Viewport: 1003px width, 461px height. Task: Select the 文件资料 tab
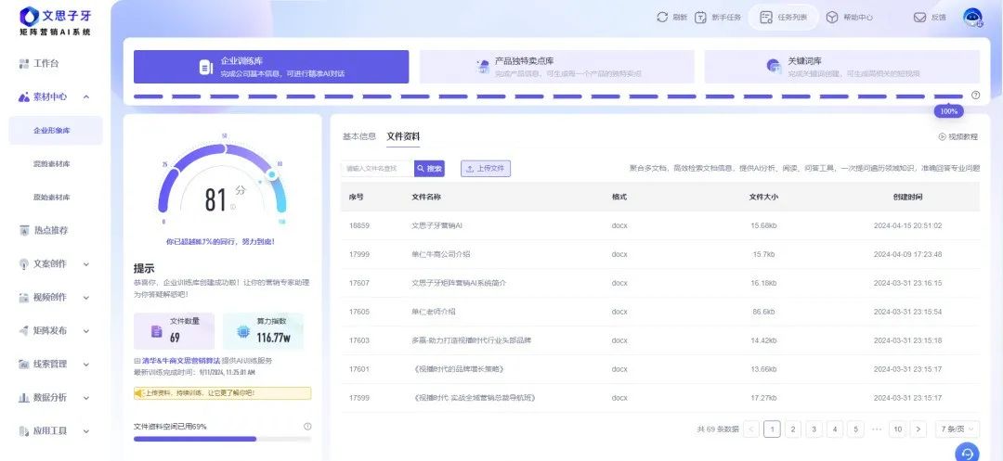tap(403, 136)
